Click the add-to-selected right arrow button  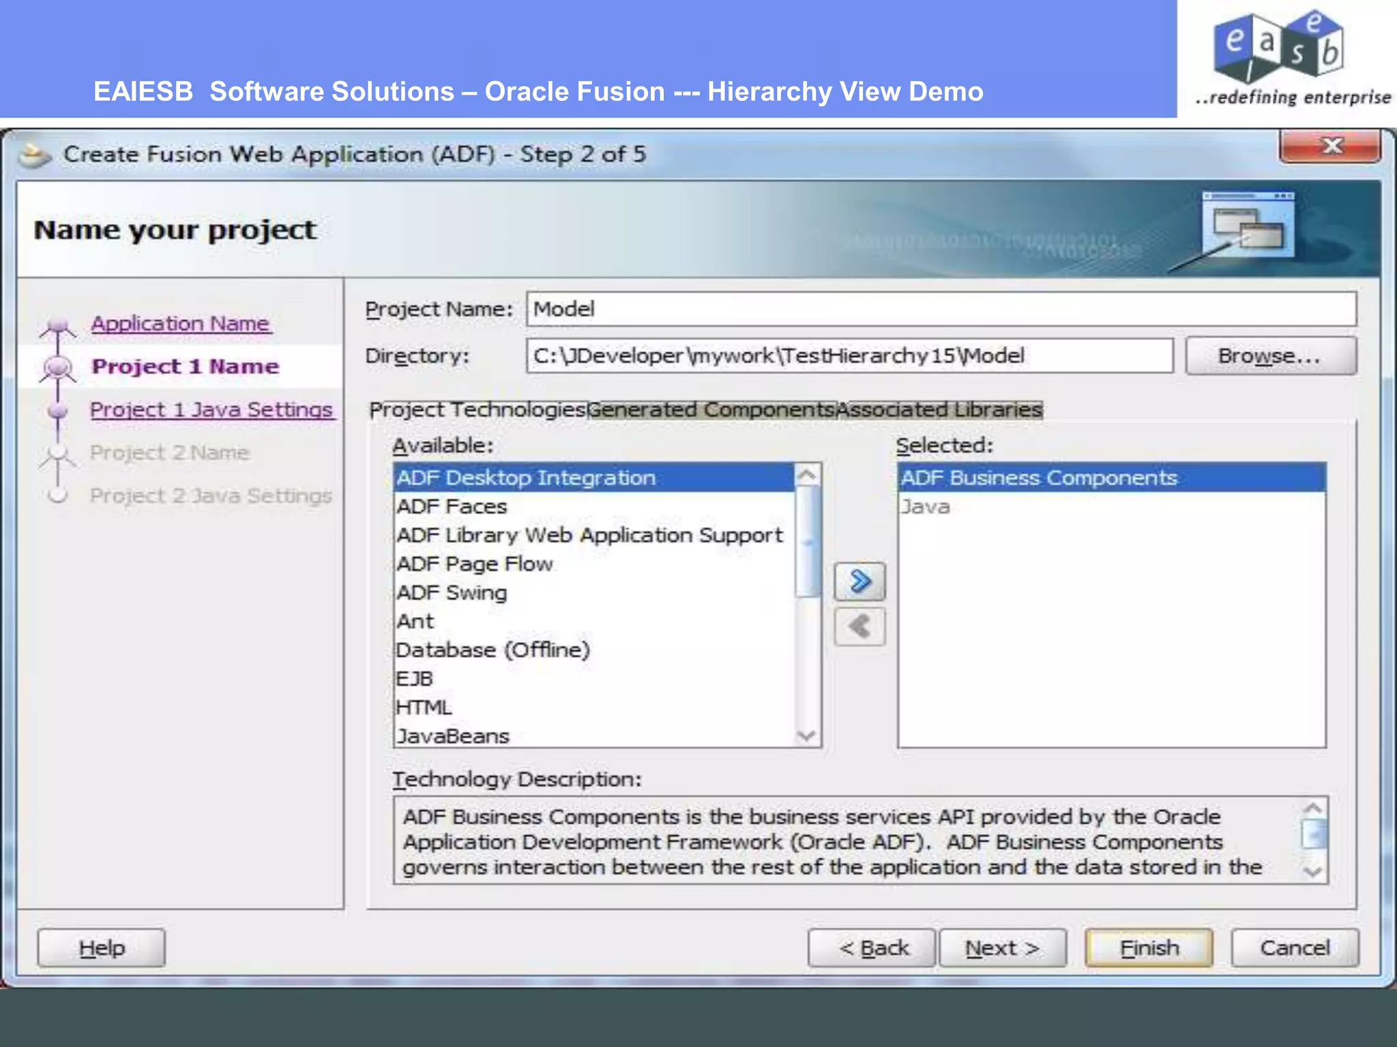859,581
